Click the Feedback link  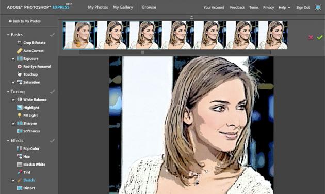[x=237, y=7]
